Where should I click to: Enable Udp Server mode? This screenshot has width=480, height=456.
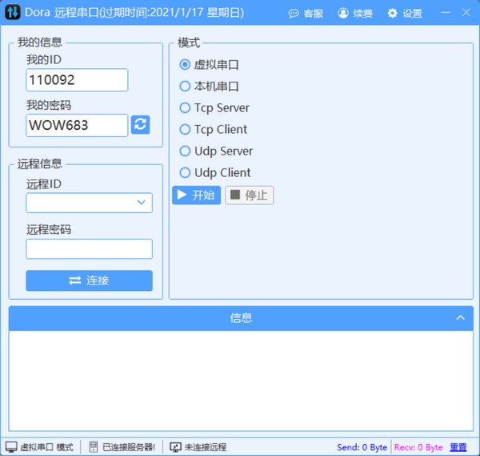click(186, 151)
